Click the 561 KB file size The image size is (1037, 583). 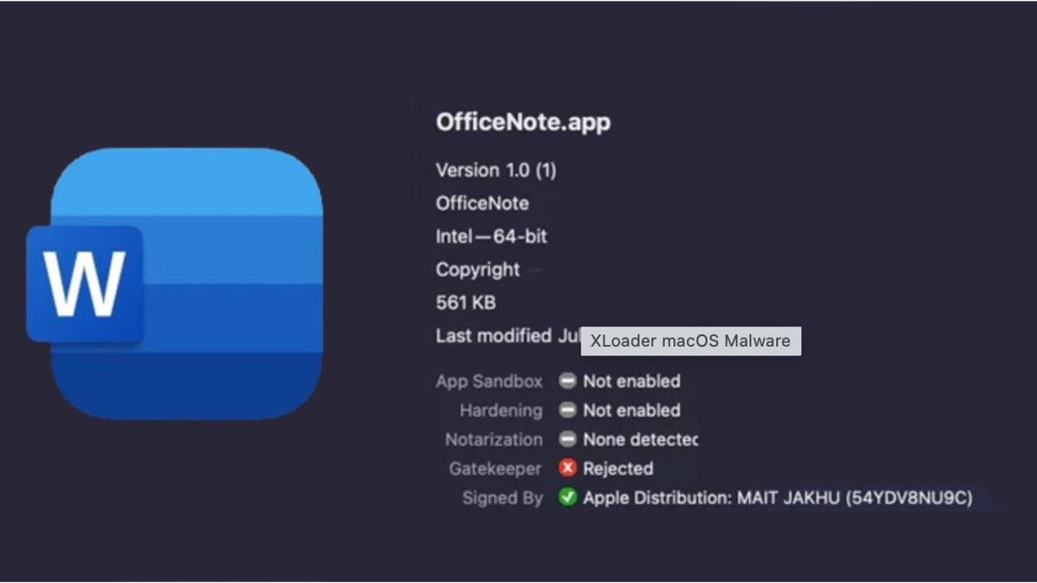coord(466,303)
